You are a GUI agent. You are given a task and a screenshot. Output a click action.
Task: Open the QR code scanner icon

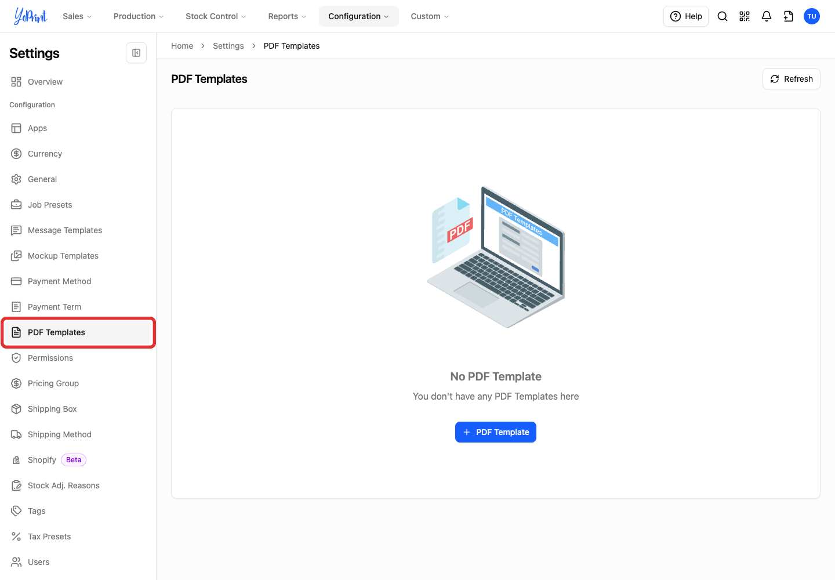pyautogui.click(x=745, y=16)
